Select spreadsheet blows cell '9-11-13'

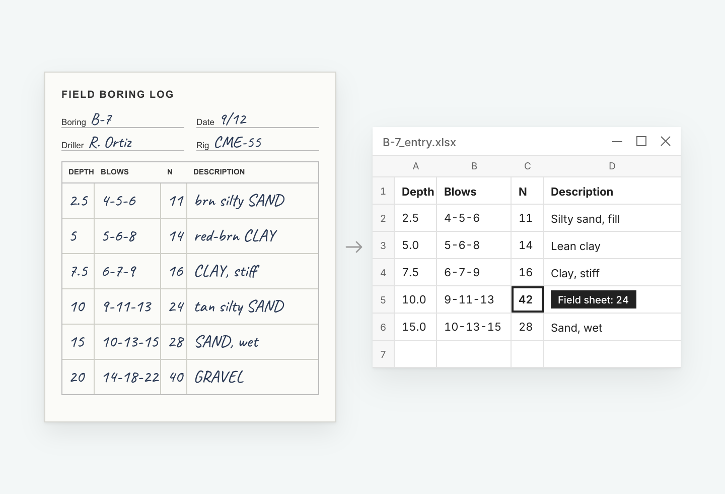coord(474,300)
